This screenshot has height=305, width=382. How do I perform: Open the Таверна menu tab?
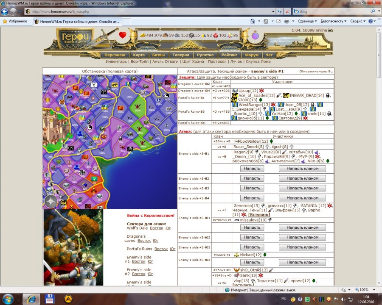pos(181,55)
